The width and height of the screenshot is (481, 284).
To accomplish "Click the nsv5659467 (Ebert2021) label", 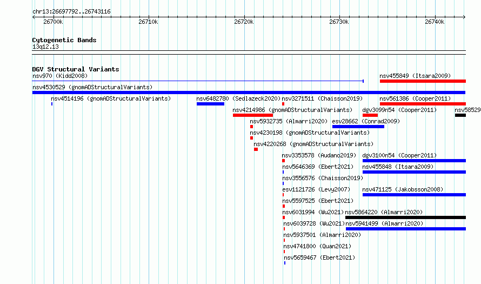I will coord(319,257).
